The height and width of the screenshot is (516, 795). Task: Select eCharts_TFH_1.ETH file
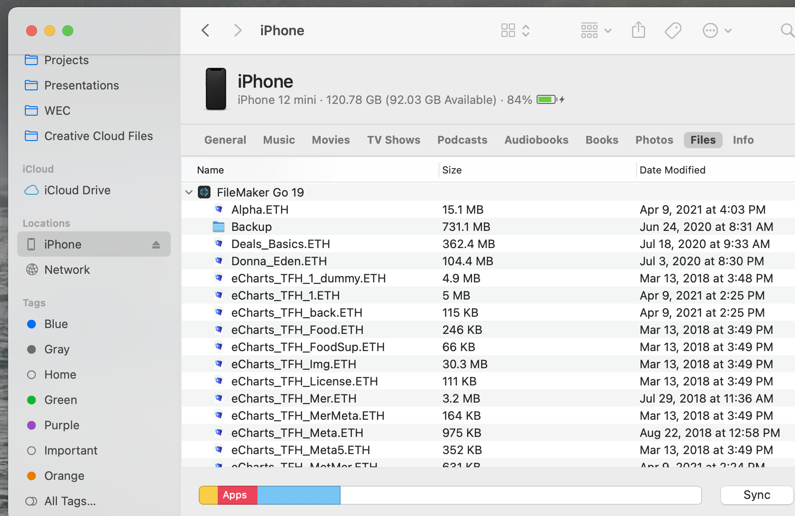tap(488, 296)
